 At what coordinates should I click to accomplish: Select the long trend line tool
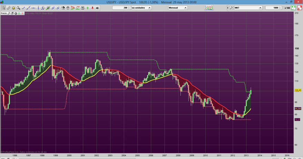click(x=28, y=8)
